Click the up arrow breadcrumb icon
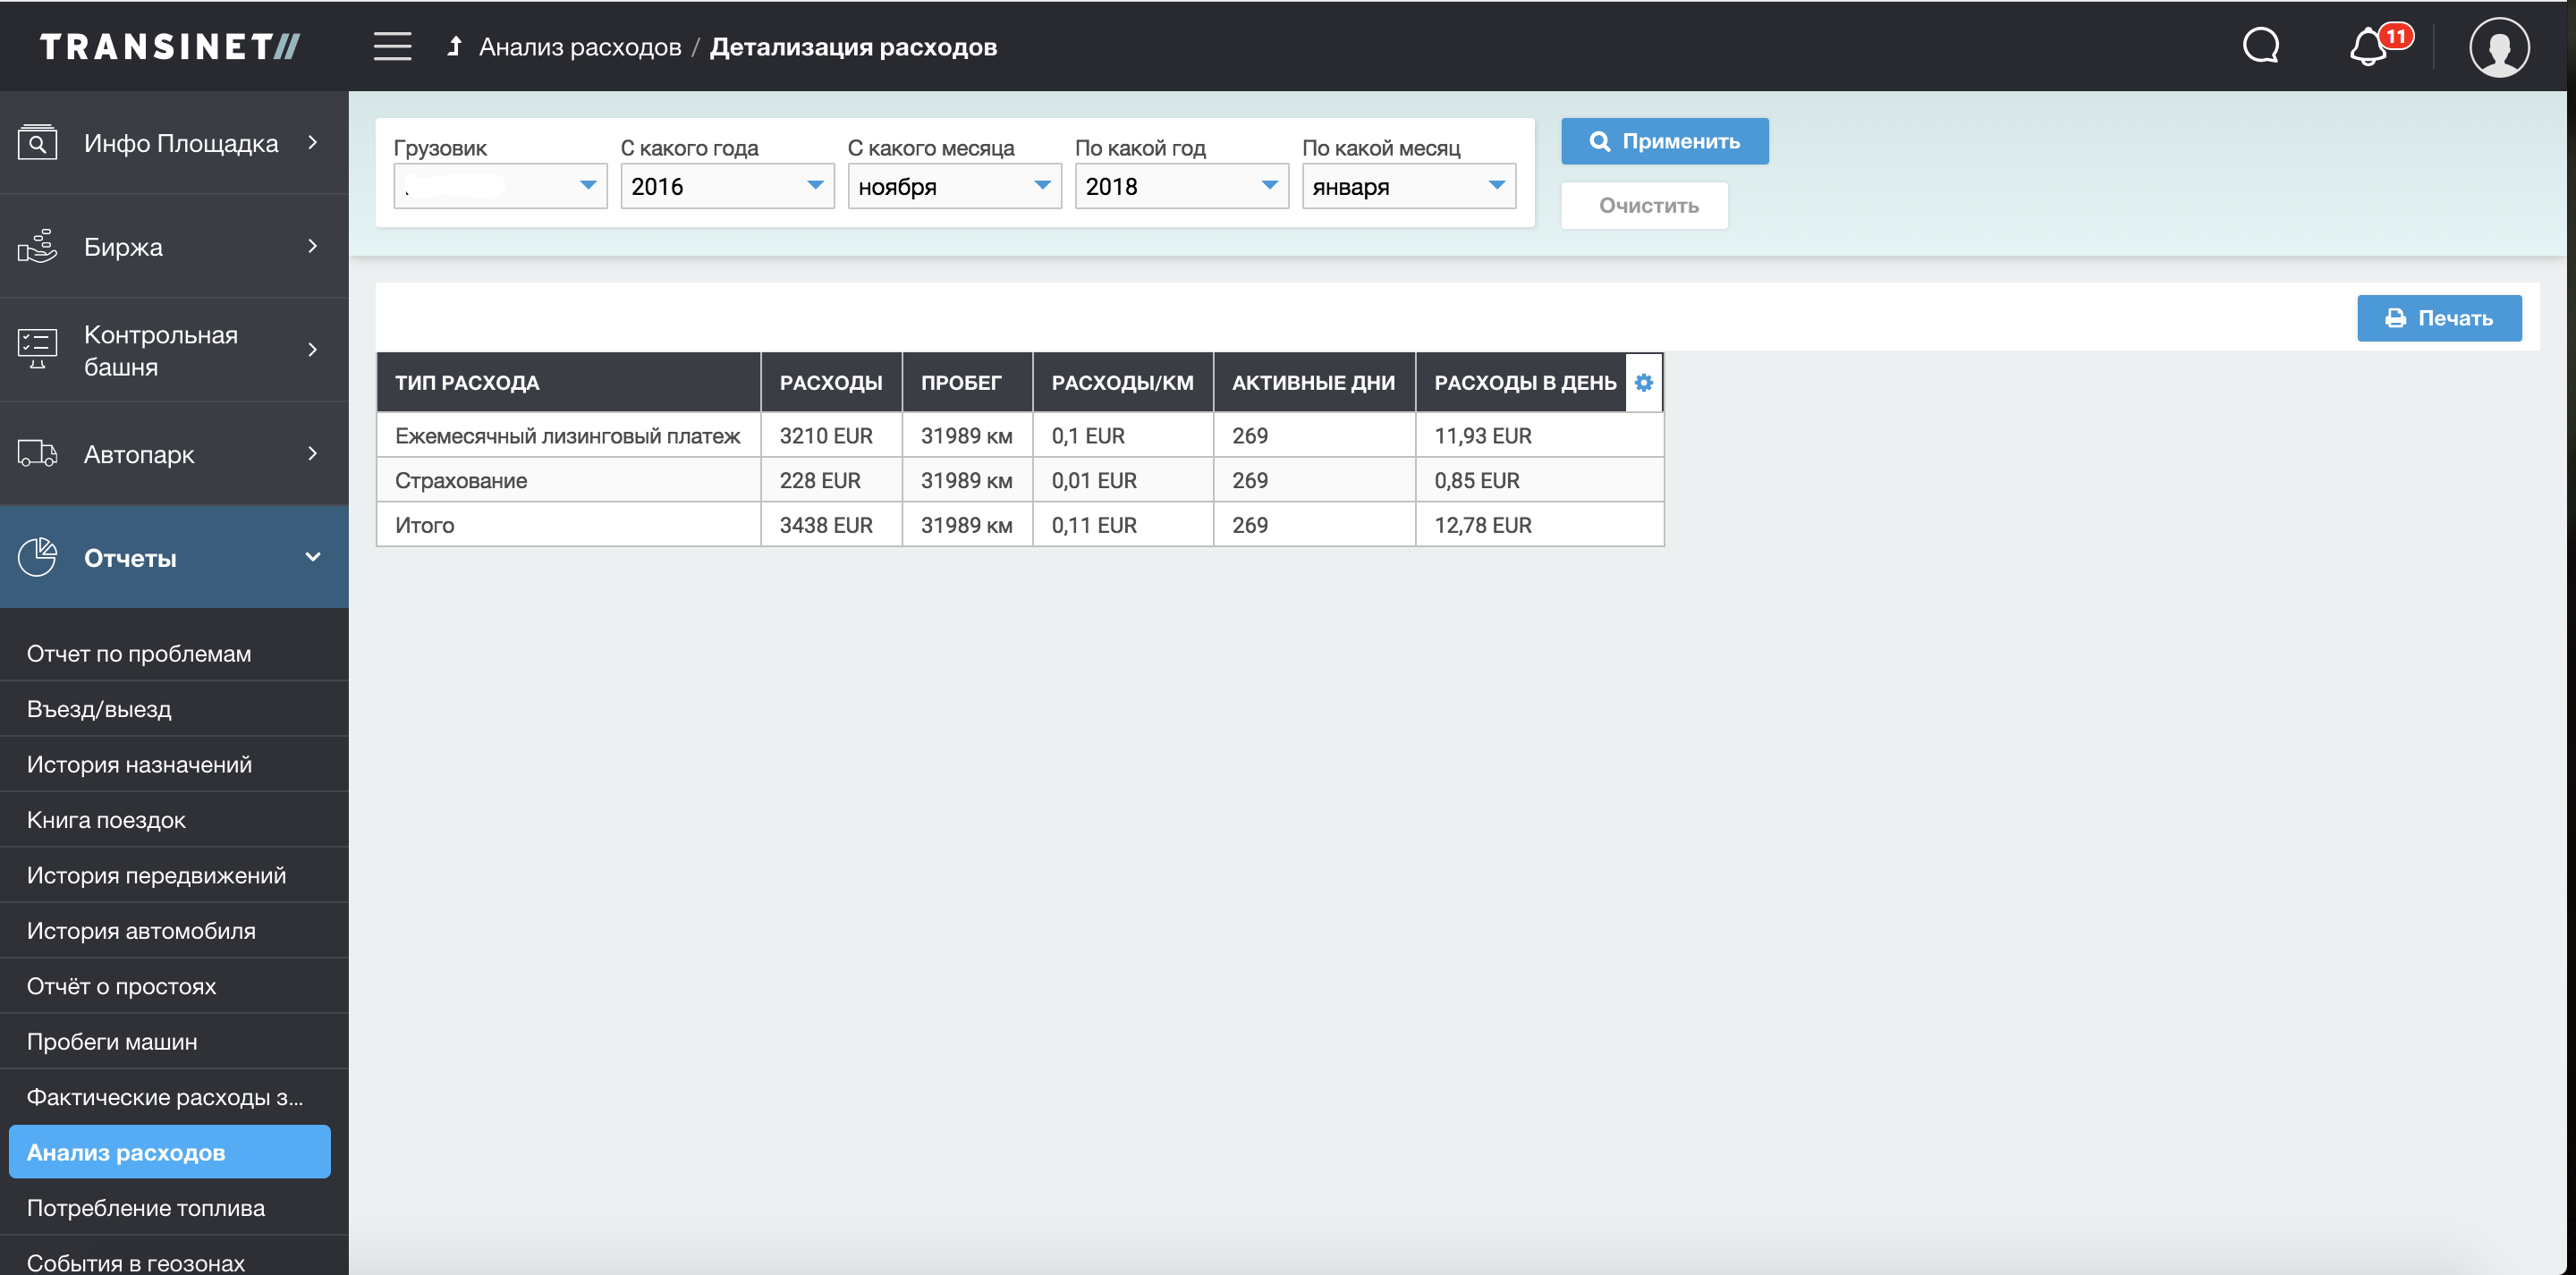This screenshot has height=1275, width=2576. [x=454, y=46]
